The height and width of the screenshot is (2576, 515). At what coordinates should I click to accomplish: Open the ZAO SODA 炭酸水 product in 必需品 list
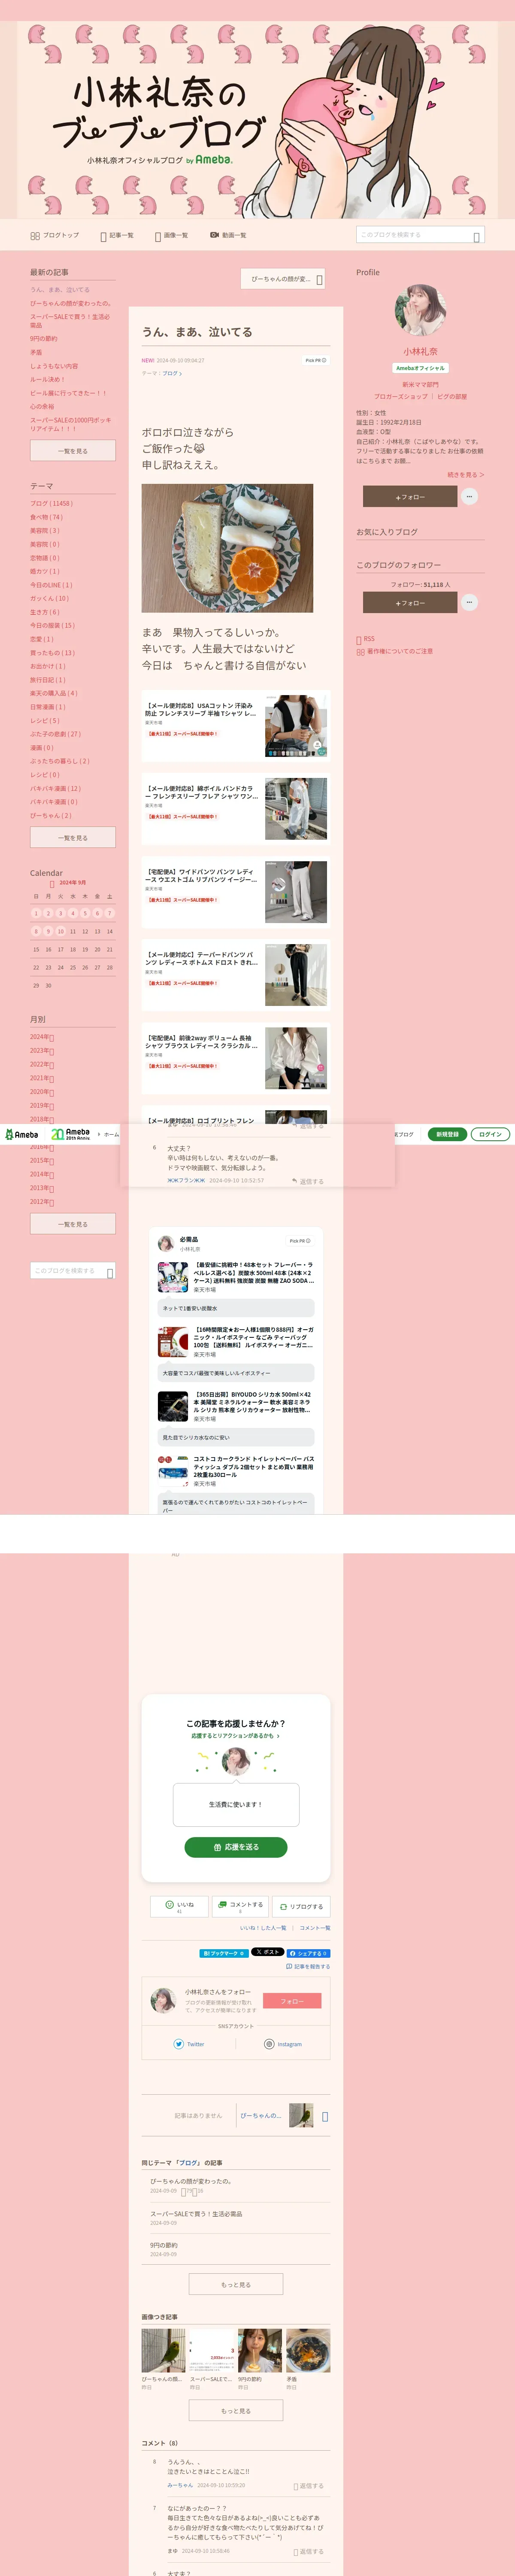pos(236,1277)
